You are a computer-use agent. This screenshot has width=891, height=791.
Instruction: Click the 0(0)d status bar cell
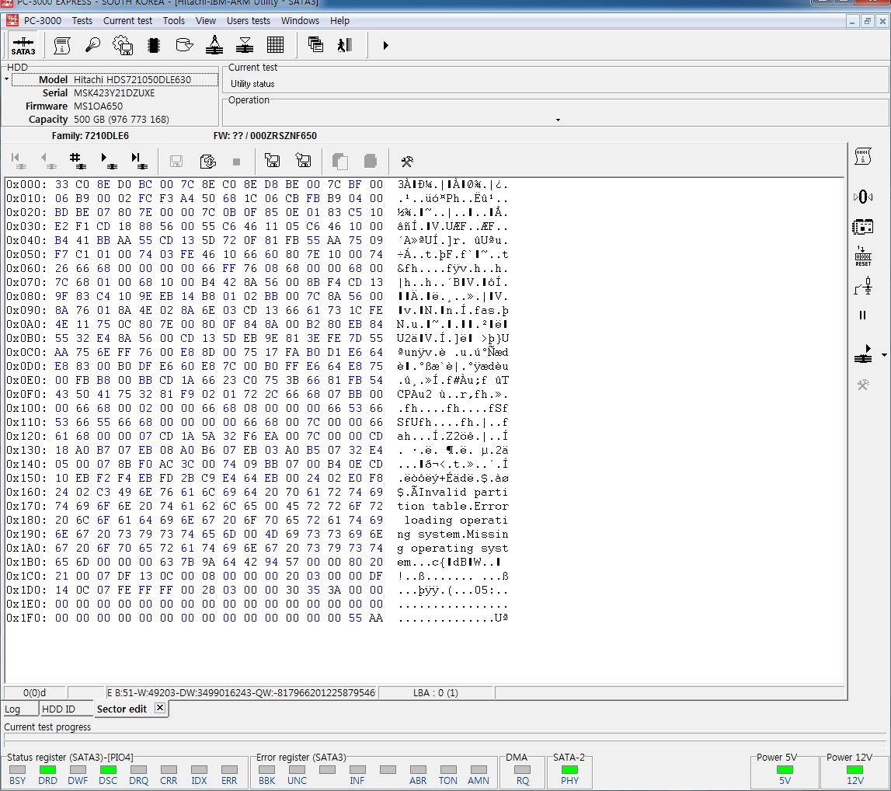pos(35,692)
